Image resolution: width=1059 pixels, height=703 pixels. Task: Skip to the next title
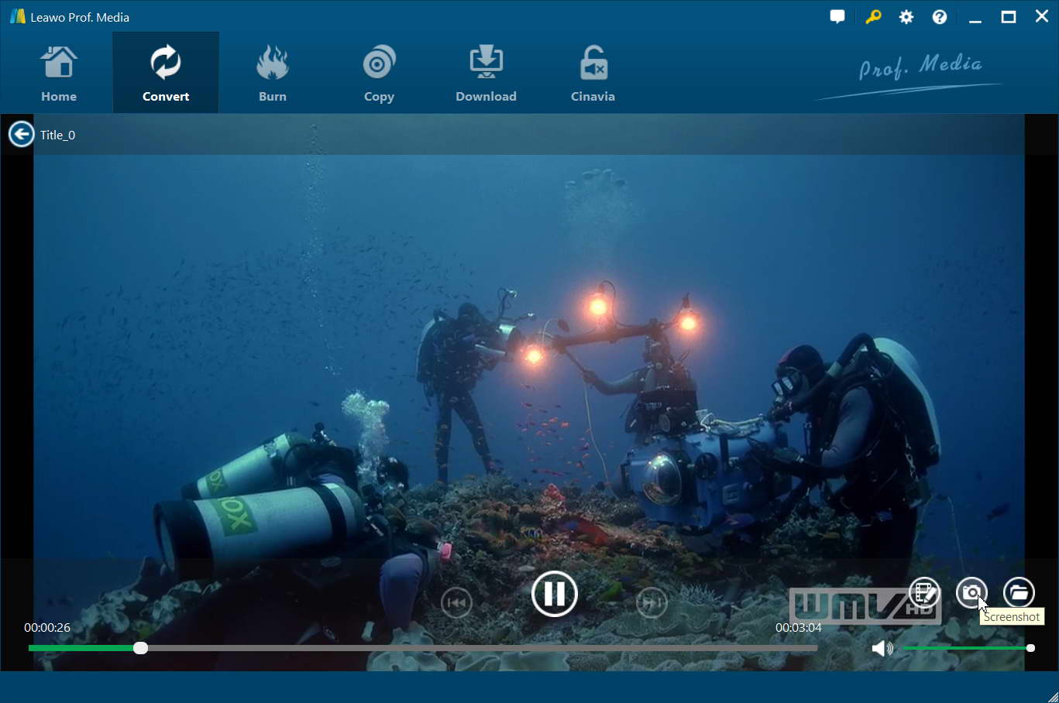652,602
